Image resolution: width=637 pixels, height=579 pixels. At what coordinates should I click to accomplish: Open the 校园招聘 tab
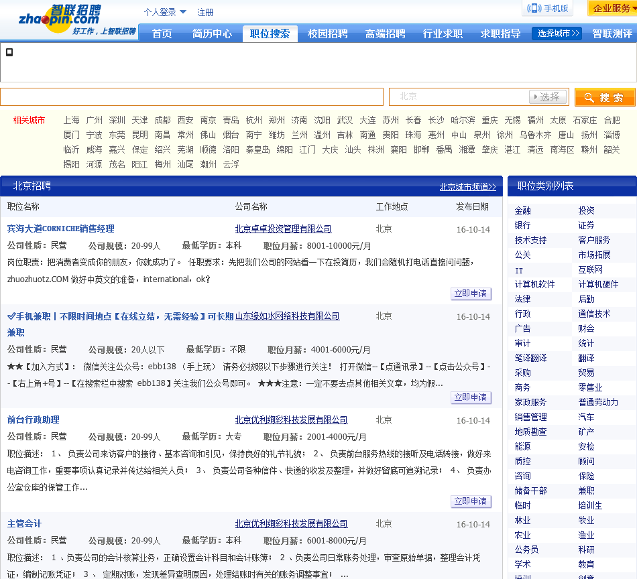pos(327,34)
